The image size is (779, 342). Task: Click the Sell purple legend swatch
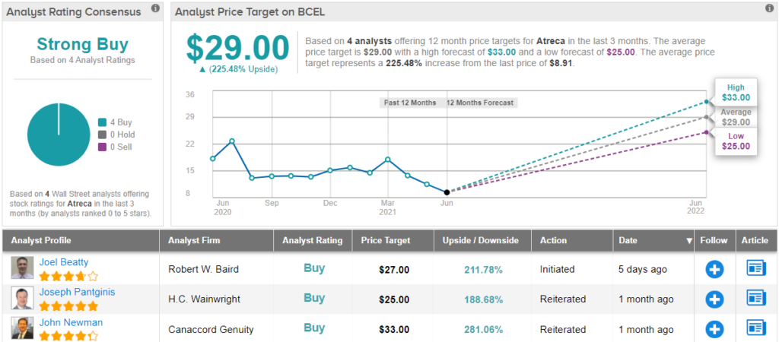pos(102,147)
